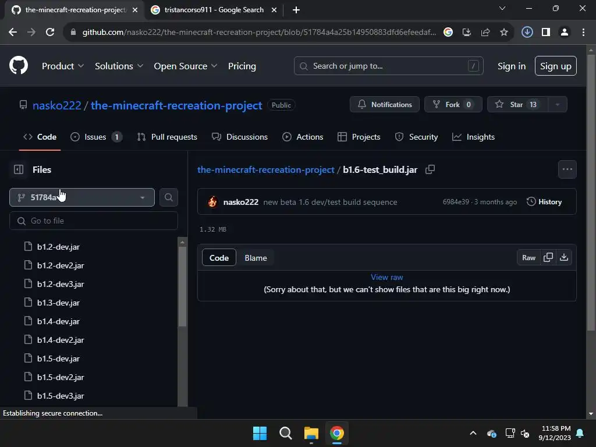The width and height of the screenshot is (596, 447).
Task: Go back to previous page
Action: (13, 32)
